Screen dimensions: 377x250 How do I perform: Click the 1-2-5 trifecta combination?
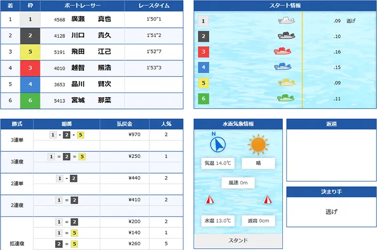point(66,135)
